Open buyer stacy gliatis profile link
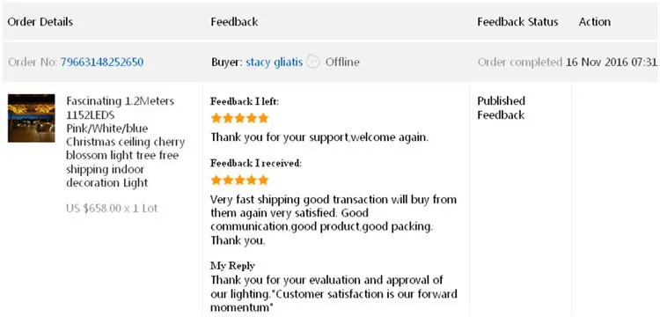The image size is (660, 317). 274,63
